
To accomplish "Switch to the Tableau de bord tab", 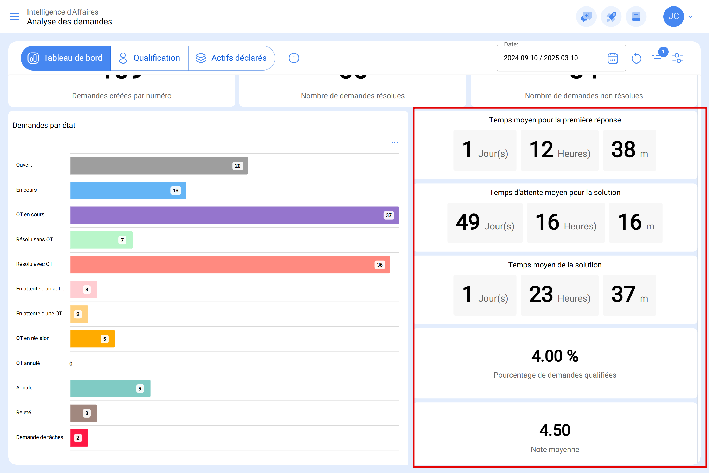I will pos(66,58).
